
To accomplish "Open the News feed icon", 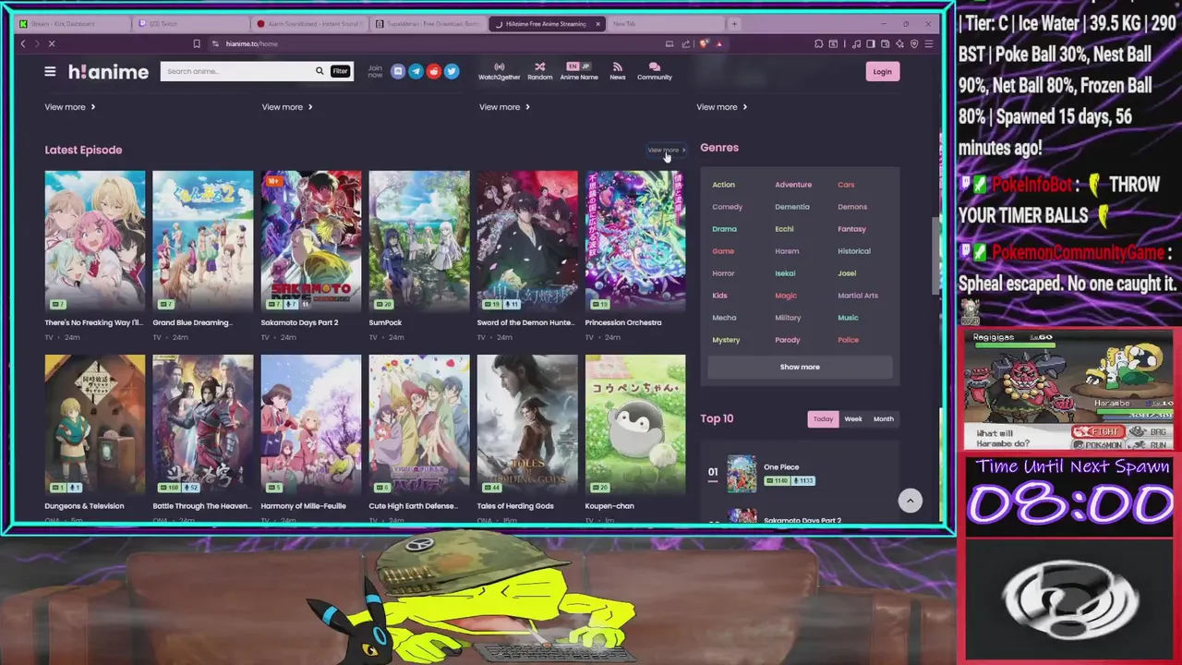I will coord(618,71).
